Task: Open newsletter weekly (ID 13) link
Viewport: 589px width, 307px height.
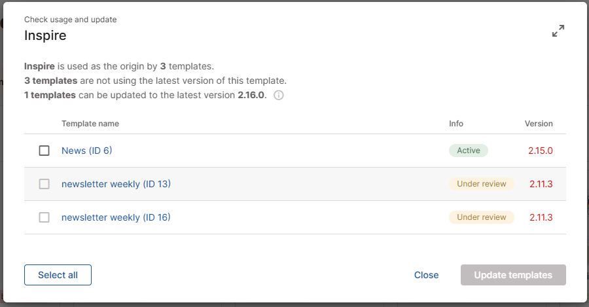Action: click(116, 184)
